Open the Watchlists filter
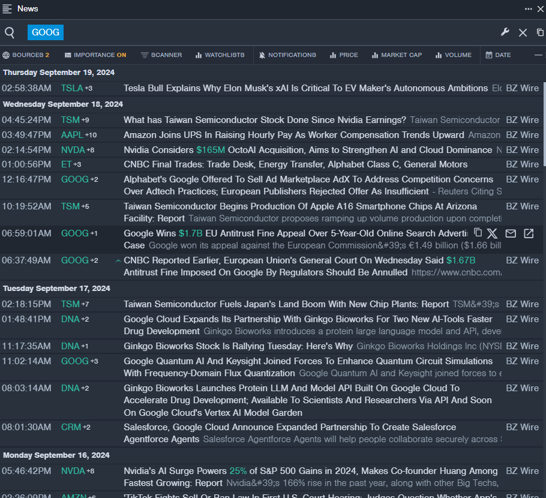 (x=220, y=55)
